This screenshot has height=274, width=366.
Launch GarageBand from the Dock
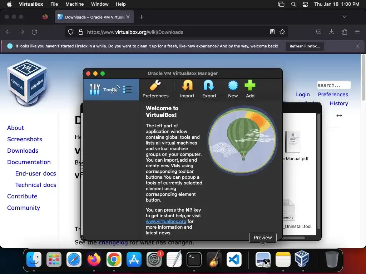point(214,259)
